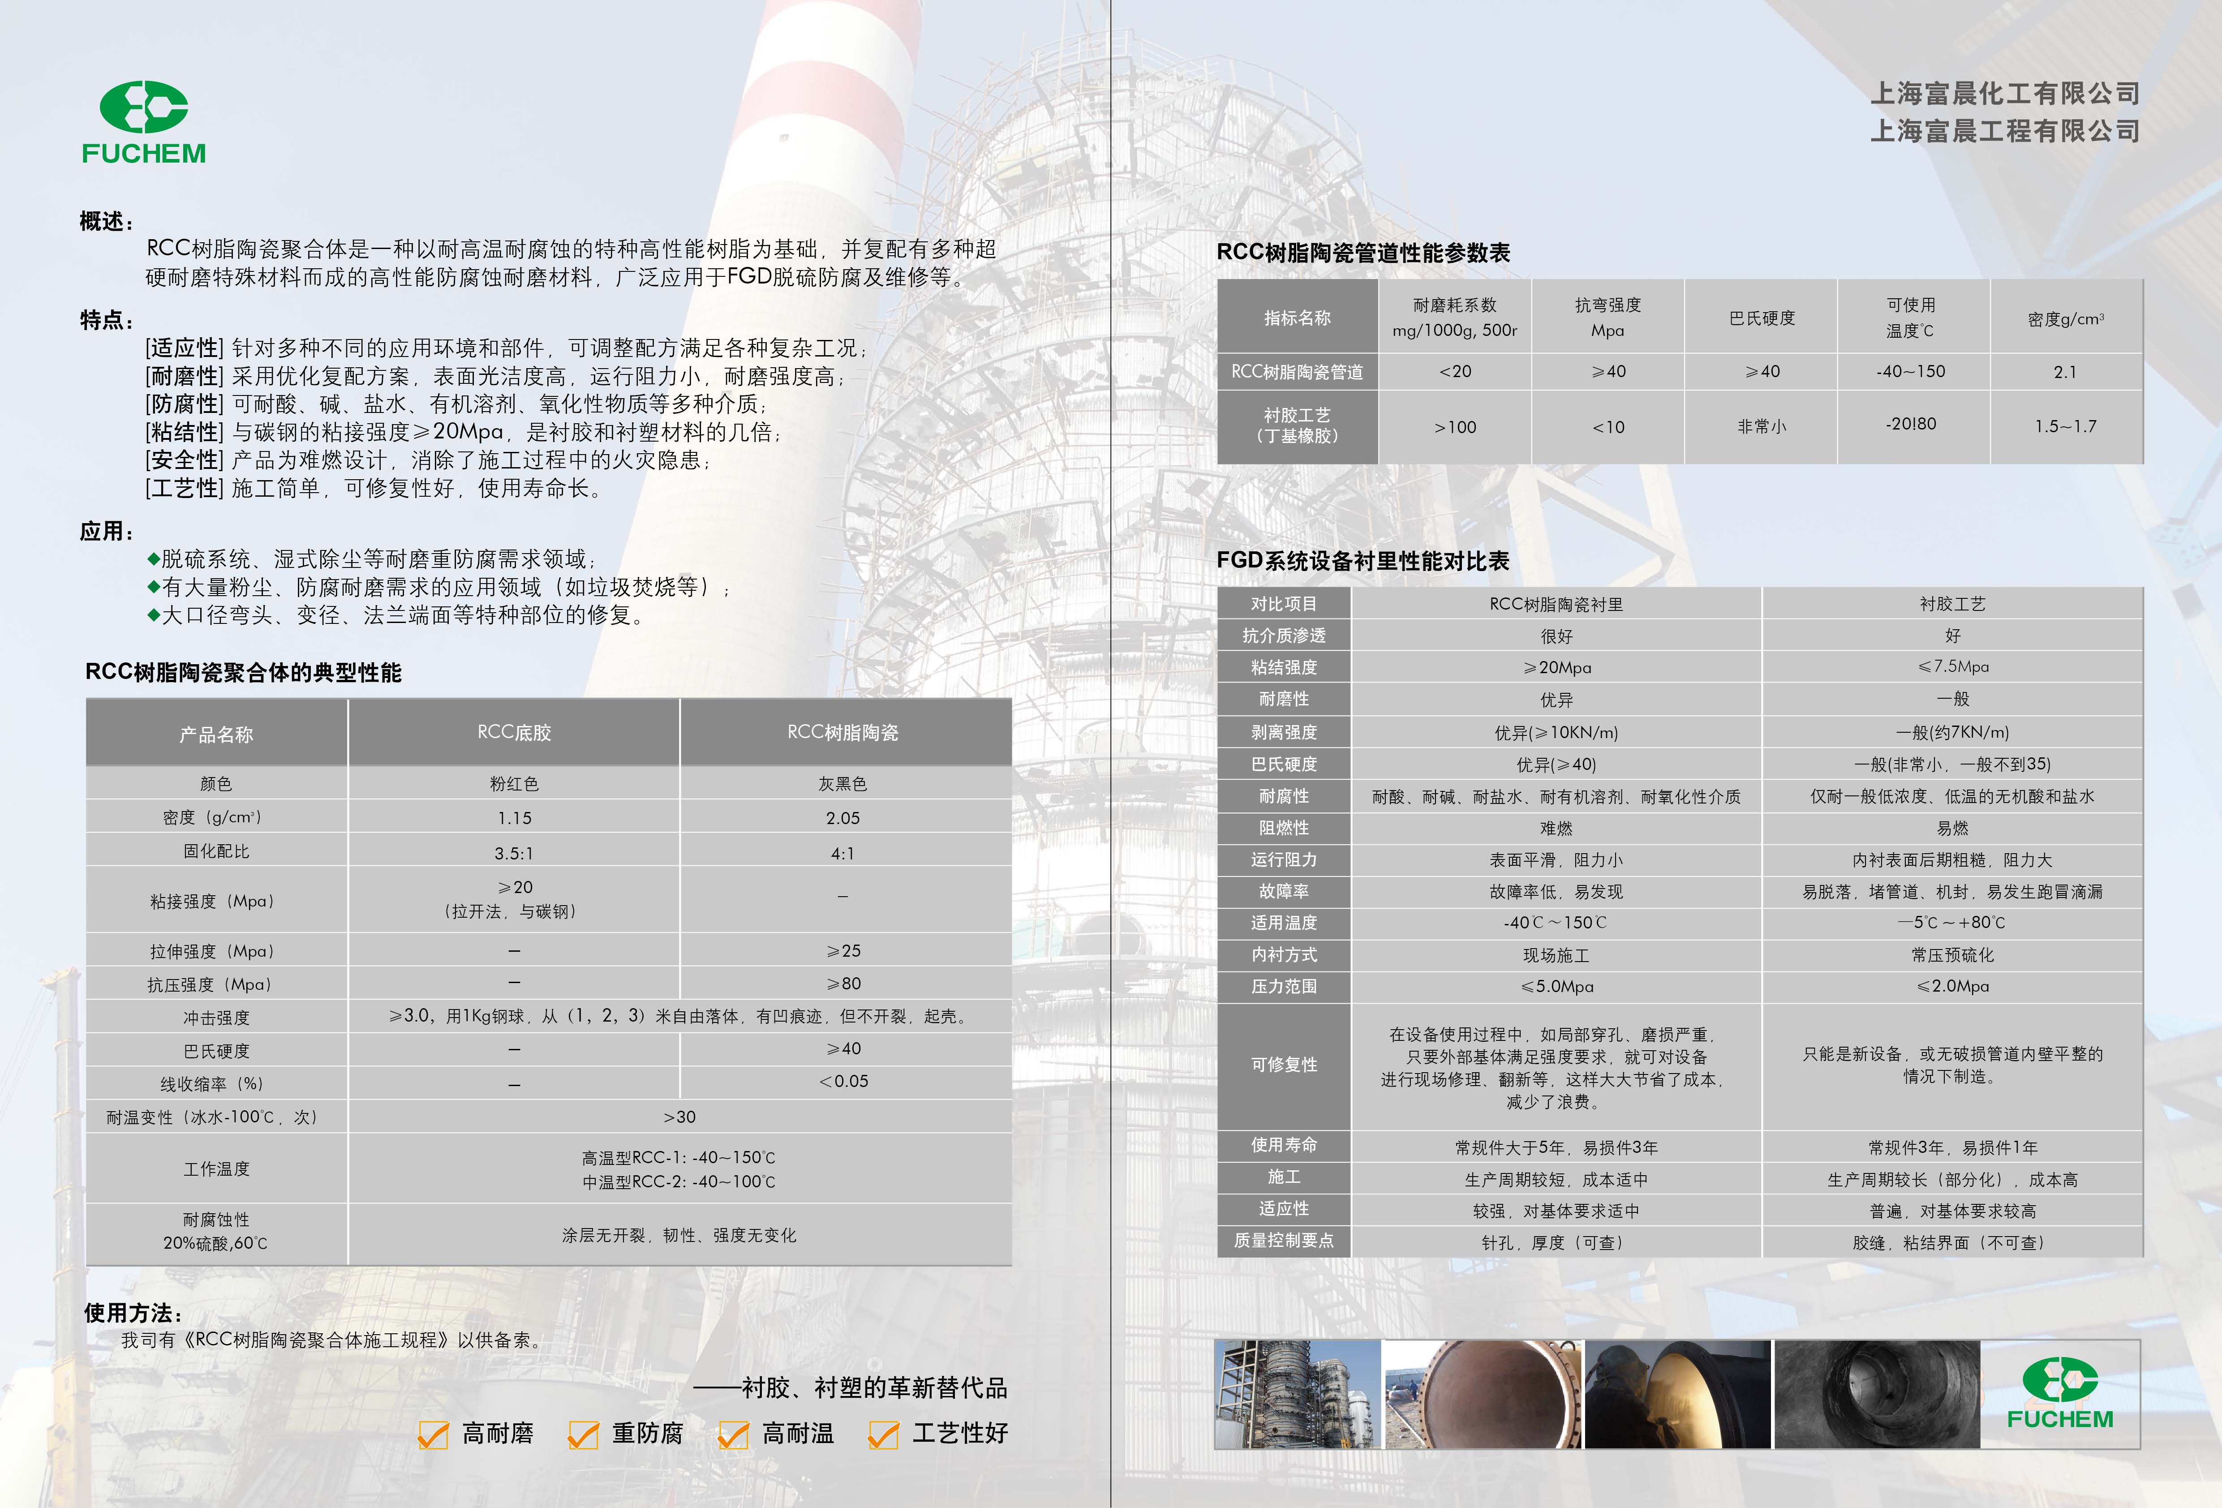Click the [防腐性] feature line
This screenshot has height=1508, width=2222.
(456, 404)
